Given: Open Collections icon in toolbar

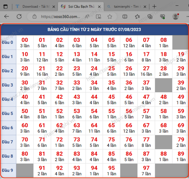Looking at the screenshot, I should point(150,16).
